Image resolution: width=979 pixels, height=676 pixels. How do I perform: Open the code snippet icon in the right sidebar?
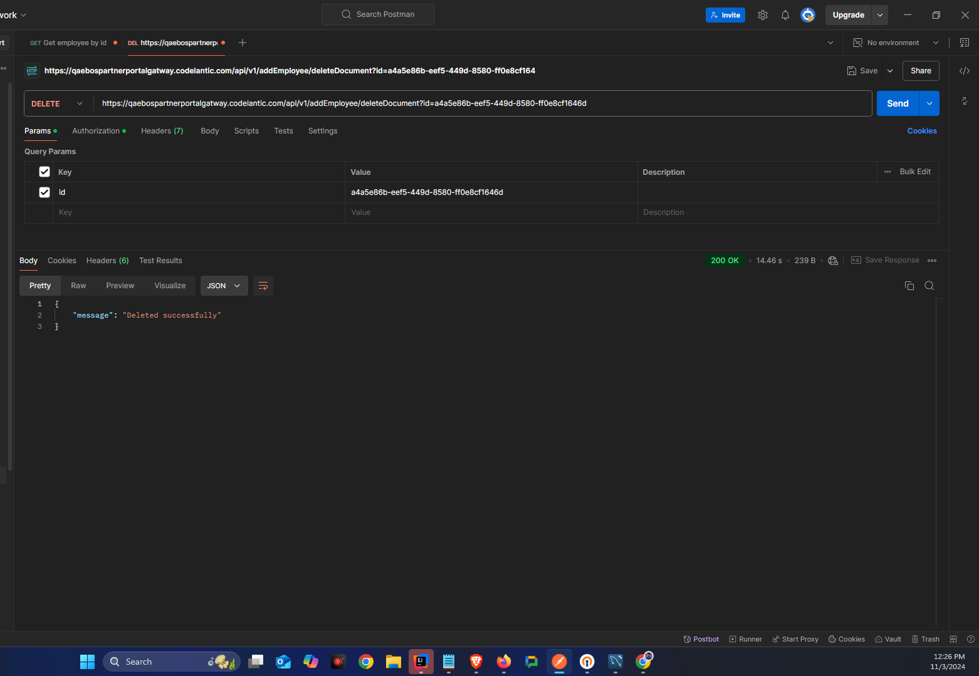click(x=965, y=71)
